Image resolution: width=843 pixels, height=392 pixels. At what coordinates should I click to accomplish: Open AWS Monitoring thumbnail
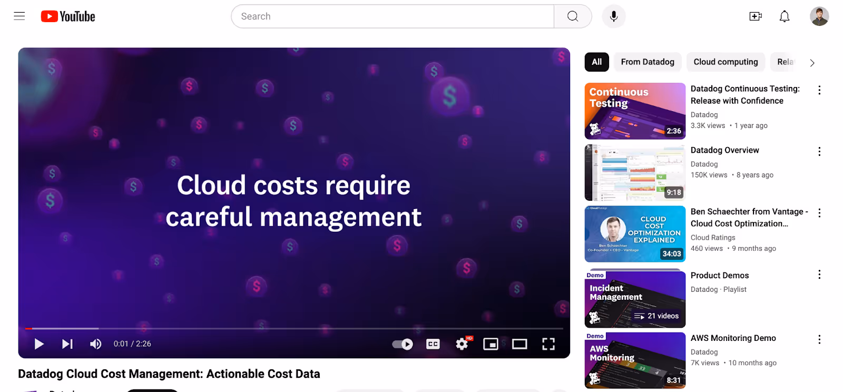[x=635, y=360]
